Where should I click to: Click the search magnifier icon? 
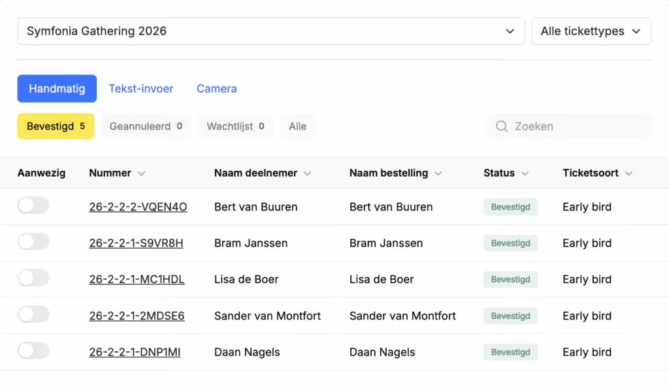coord(502,126)
